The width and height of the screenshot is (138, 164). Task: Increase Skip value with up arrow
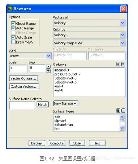click(48, 67)
